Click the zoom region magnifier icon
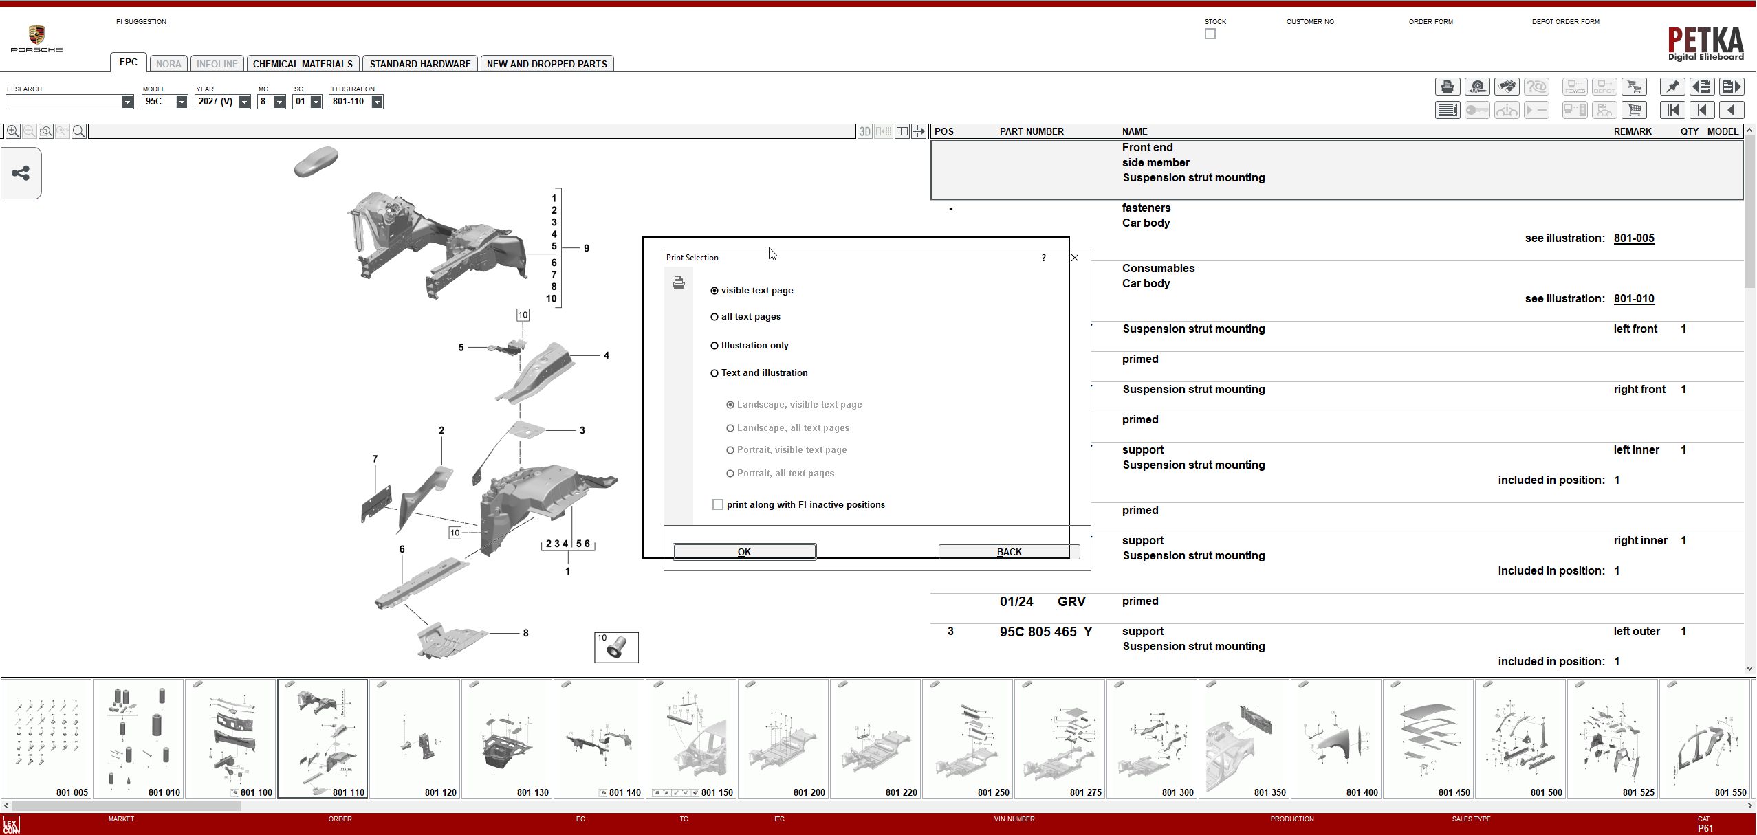The height and width of the screenshot is (835, 1757). (46, 131)
